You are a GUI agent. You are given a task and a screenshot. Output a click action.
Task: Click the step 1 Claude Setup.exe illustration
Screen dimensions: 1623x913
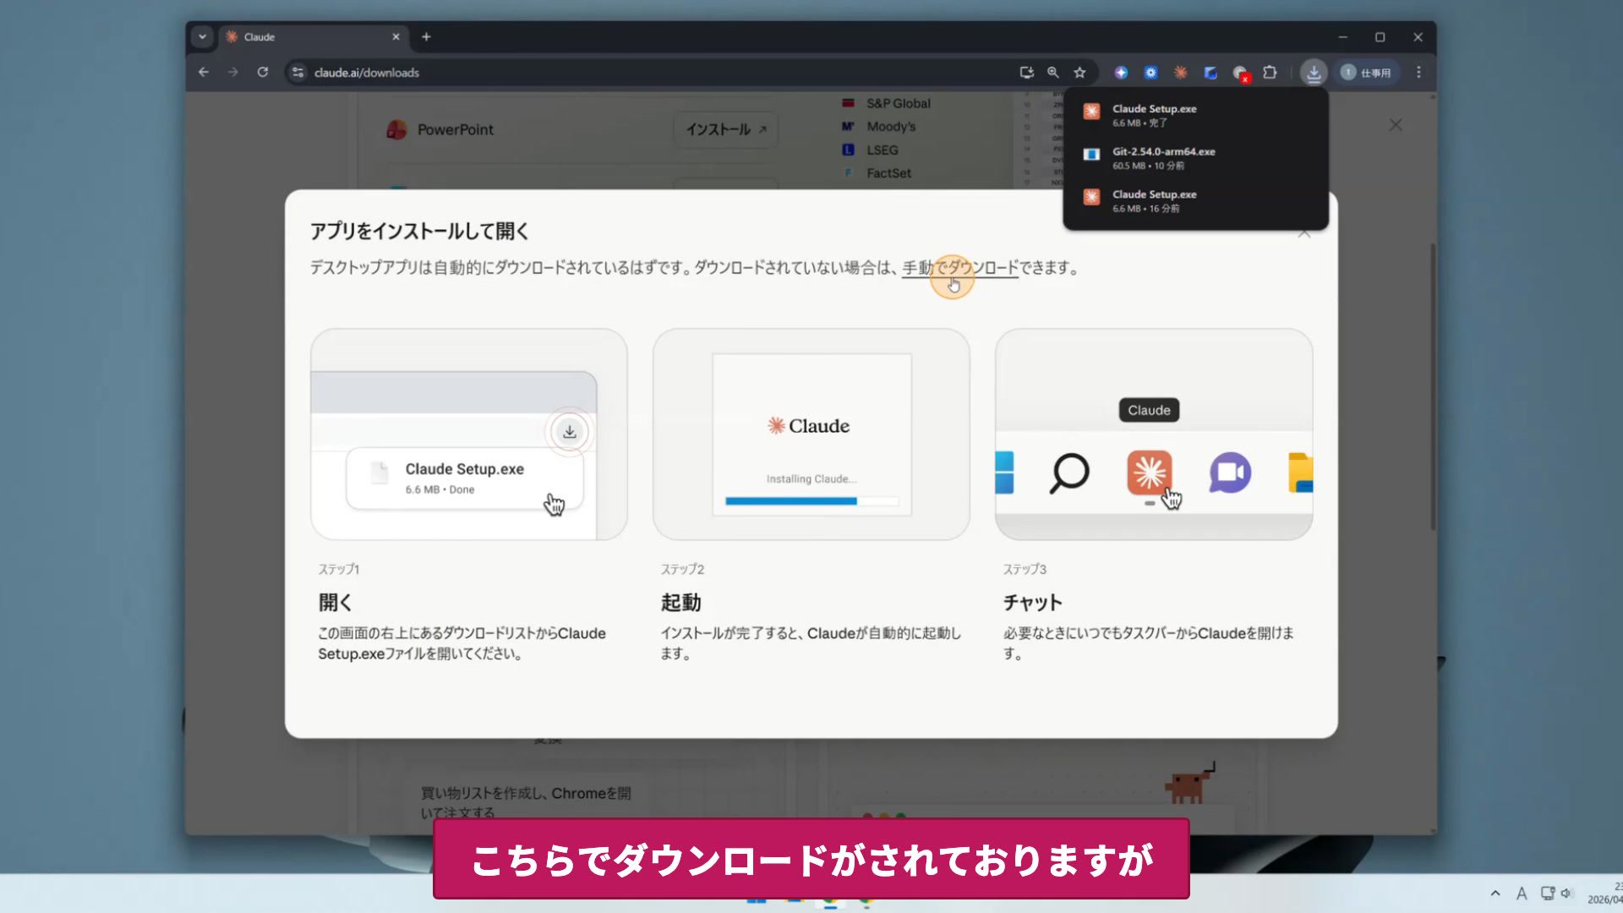(469, 435)
